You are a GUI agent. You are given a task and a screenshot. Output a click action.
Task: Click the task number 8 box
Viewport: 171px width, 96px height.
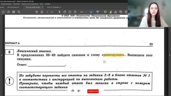10,52
